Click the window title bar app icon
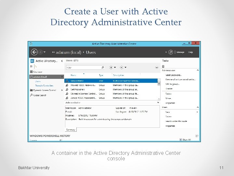Image resolution: width=234 pixels, height=176 pixels. coord(31,44)
